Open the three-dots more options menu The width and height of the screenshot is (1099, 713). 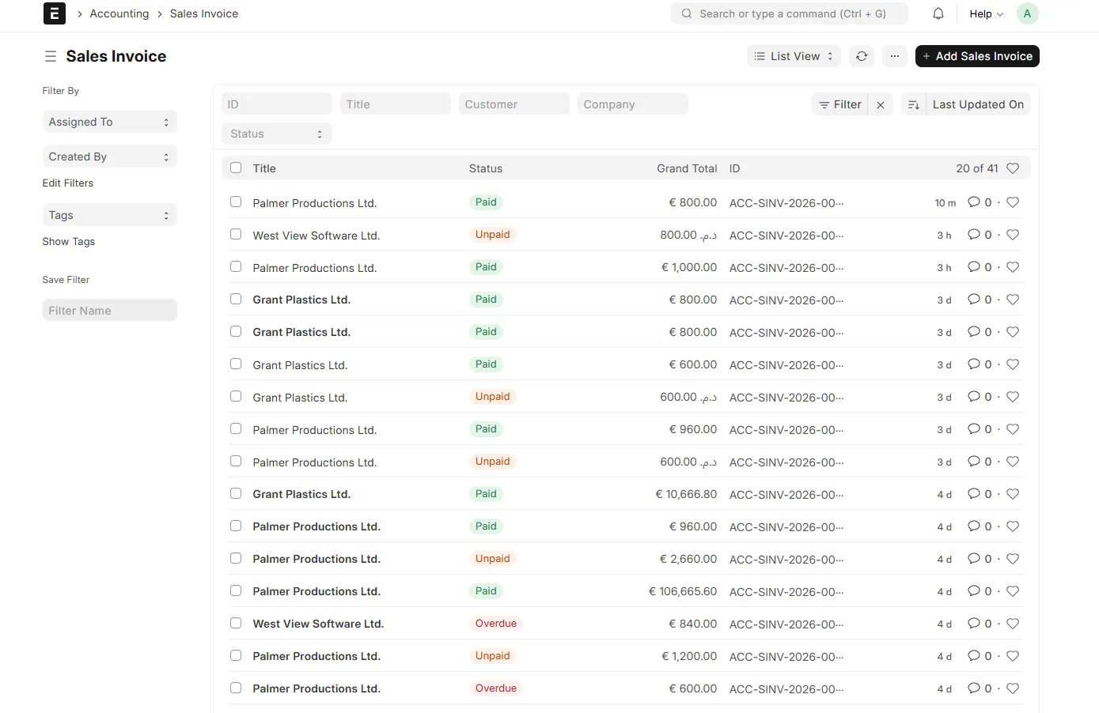(x=894, y=56)
